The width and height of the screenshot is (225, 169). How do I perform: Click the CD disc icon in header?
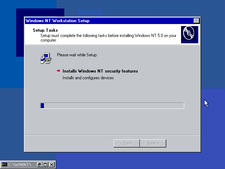[x=189, y=35]
